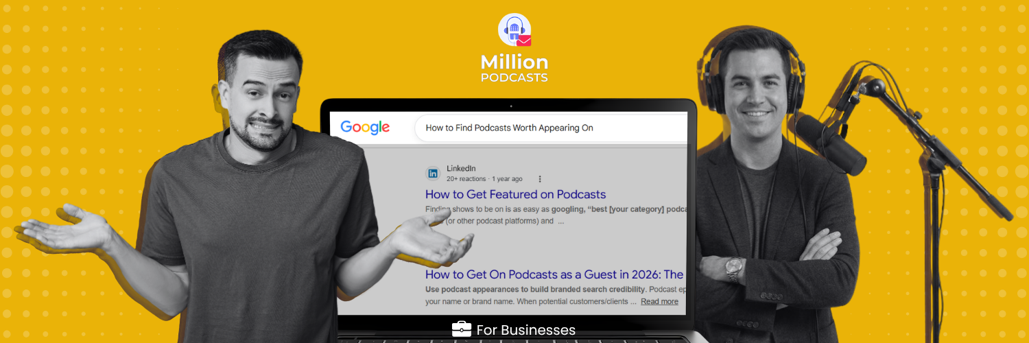This screenshot has height=343, width=1029.
Task: Click the 'For Businesses' label
Action: coord(526,331)
